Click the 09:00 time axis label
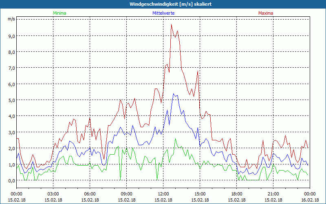The width and height of the screenshot is (326, 204). point(126,194)
